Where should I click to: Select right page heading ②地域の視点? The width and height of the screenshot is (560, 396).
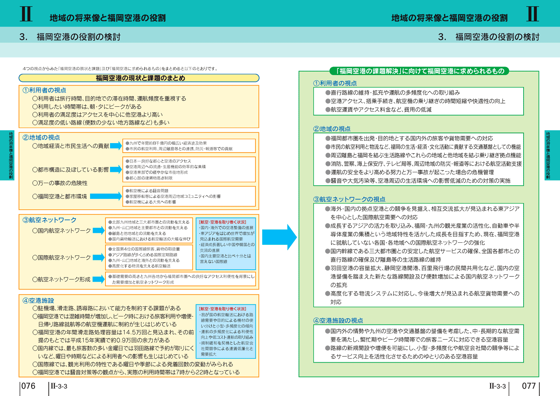332,129
